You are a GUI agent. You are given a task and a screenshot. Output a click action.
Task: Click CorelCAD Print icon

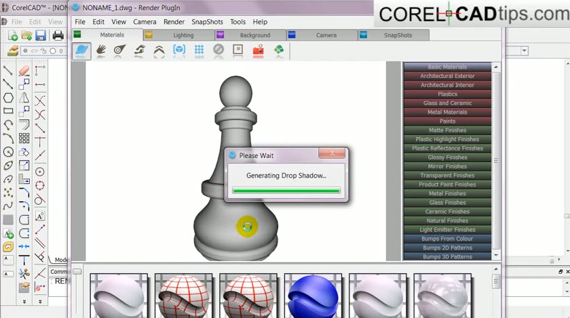58,36
